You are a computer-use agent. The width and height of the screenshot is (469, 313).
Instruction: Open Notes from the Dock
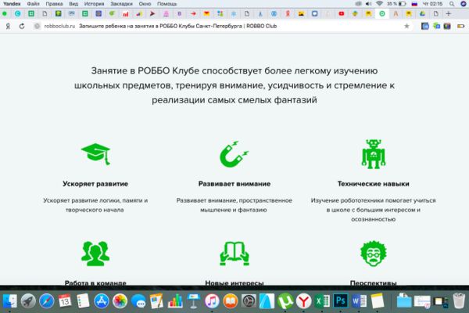click(x=378, y=300)
